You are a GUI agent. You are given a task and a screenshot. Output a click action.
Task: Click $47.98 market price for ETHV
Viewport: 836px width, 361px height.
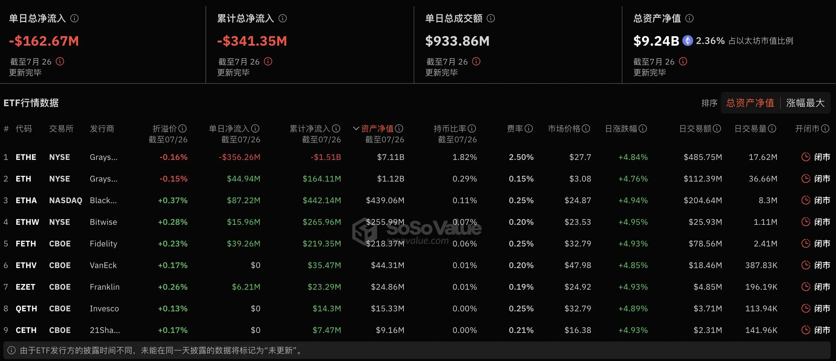click(x=578, y=265)
